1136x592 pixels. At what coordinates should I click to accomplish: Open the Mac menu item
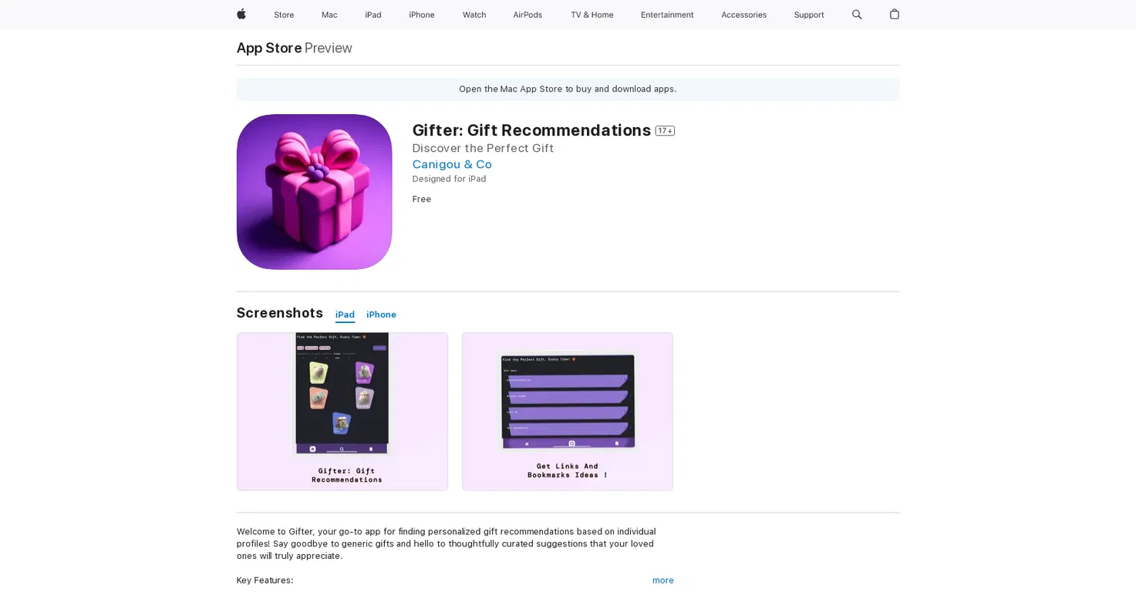point(329,15)
